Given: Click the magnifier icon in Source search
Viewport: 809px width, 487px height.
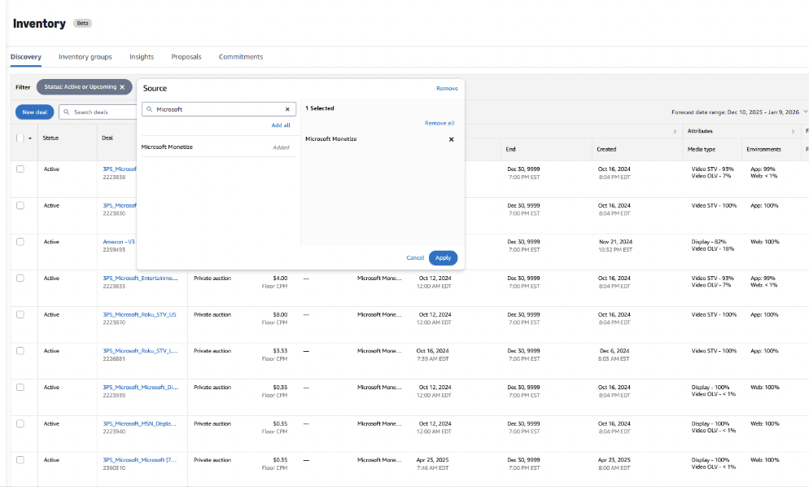Looking at the screenshot, I should point(150,109).
